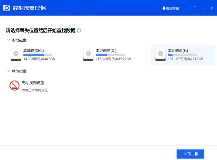Click the red no-disk-found icon

click(x=14, y=86)
